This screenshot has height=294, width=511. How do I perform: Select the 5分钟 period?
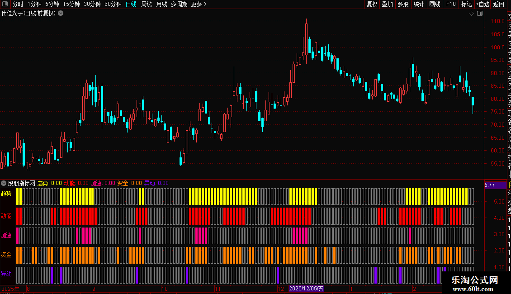[52, 4]
